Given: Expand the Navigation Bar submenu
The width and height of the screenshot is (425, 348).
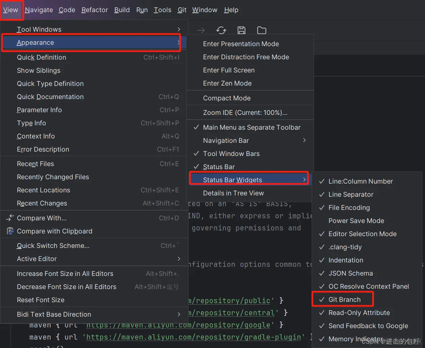Looking at the screenshot, I should click(x=250, y=140).
